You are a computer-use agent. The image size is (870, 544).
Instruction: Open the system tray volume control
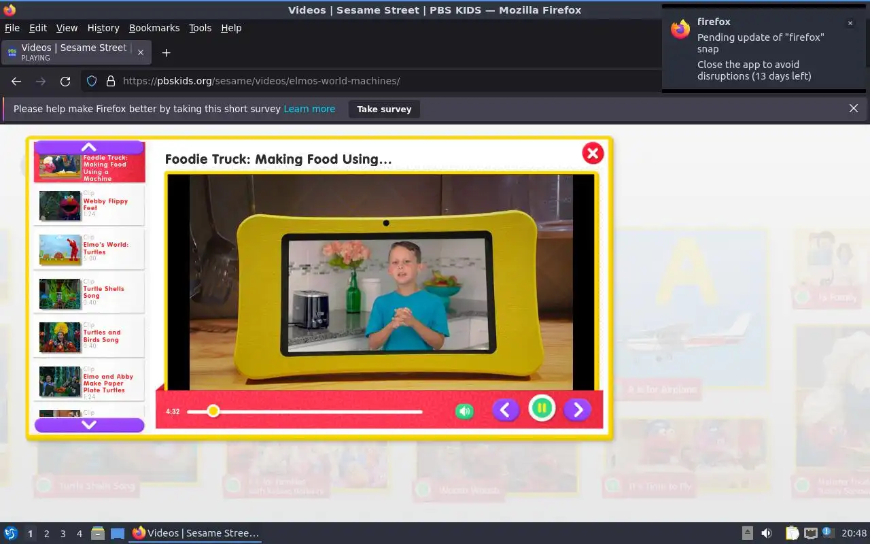[767, 533]
